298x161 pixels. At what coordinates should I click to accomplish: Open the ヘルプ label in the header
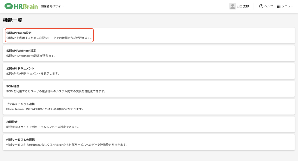click(269, 6)
